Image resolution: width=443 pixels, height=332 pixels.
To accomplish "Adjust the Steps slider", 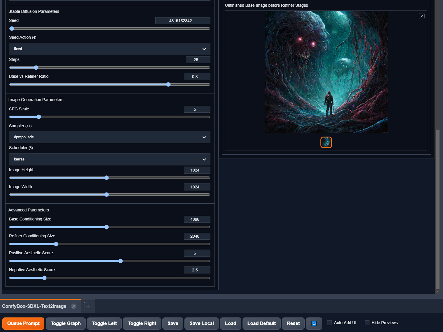I will 110,68.
